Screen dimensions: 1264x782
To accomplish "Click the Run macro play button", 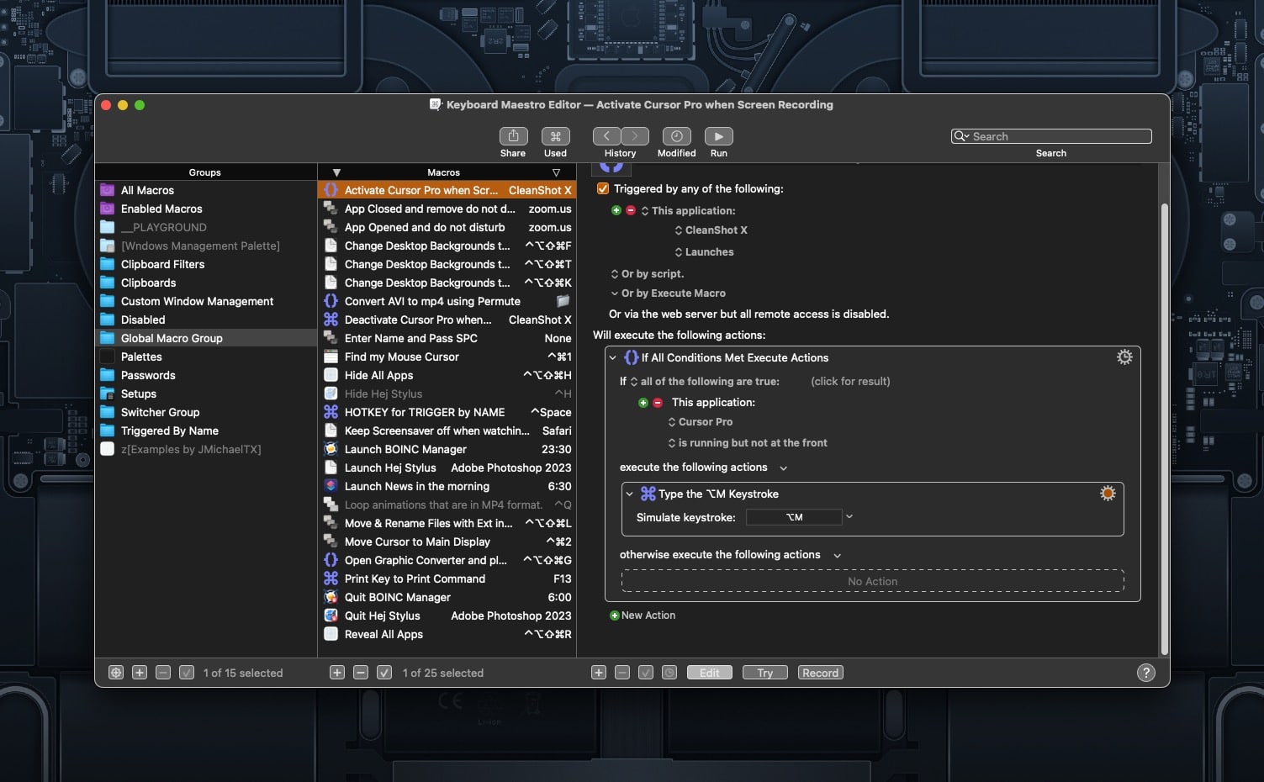I will (718, 136).
